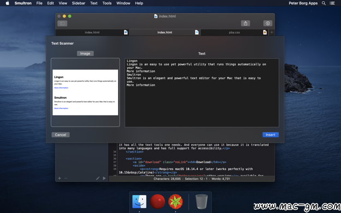Open the Window menu

(123, 3)
